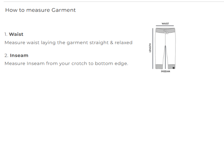The height and width of the screenshot is (141, 224).
Task: Click the left leg cuff of pants
Action: coord(159,67)
